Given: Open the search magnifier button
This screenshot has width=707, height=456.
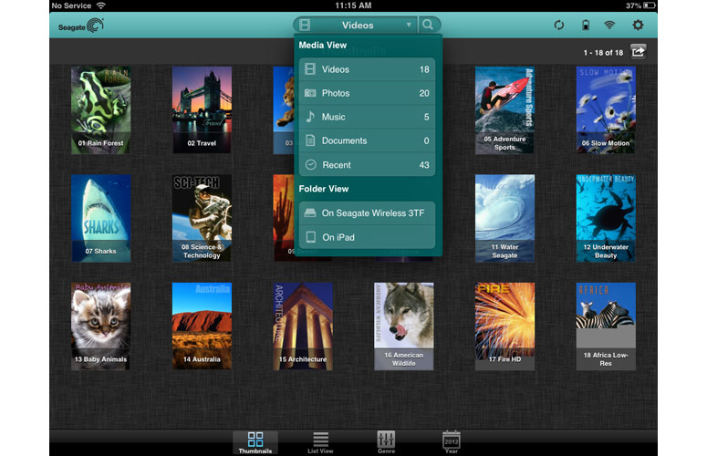Looking at the screenshot, I should coord(429,25).
